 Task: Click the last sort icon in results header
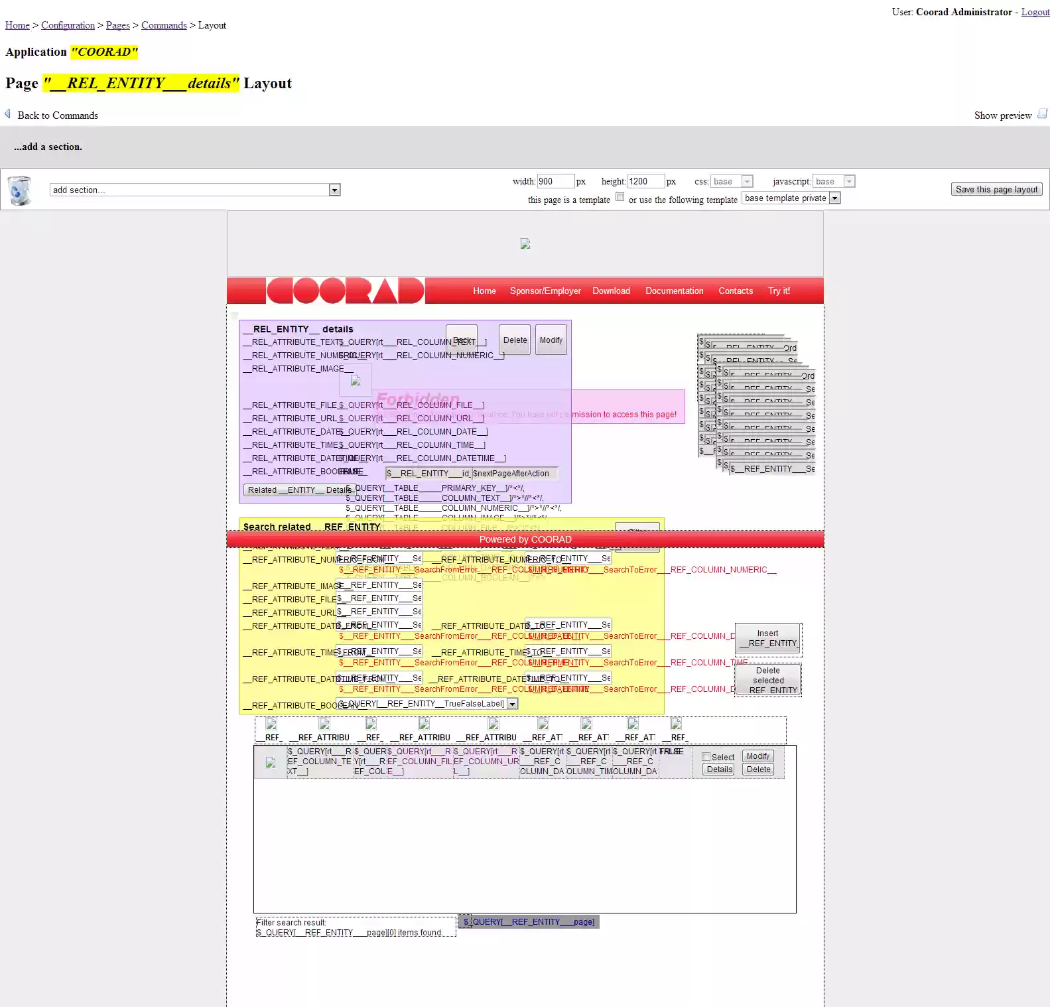click(676, 724)
